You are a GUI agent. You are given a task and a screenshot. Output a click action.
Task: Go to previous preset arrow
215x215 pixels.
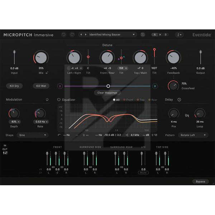tap(81, 34)
